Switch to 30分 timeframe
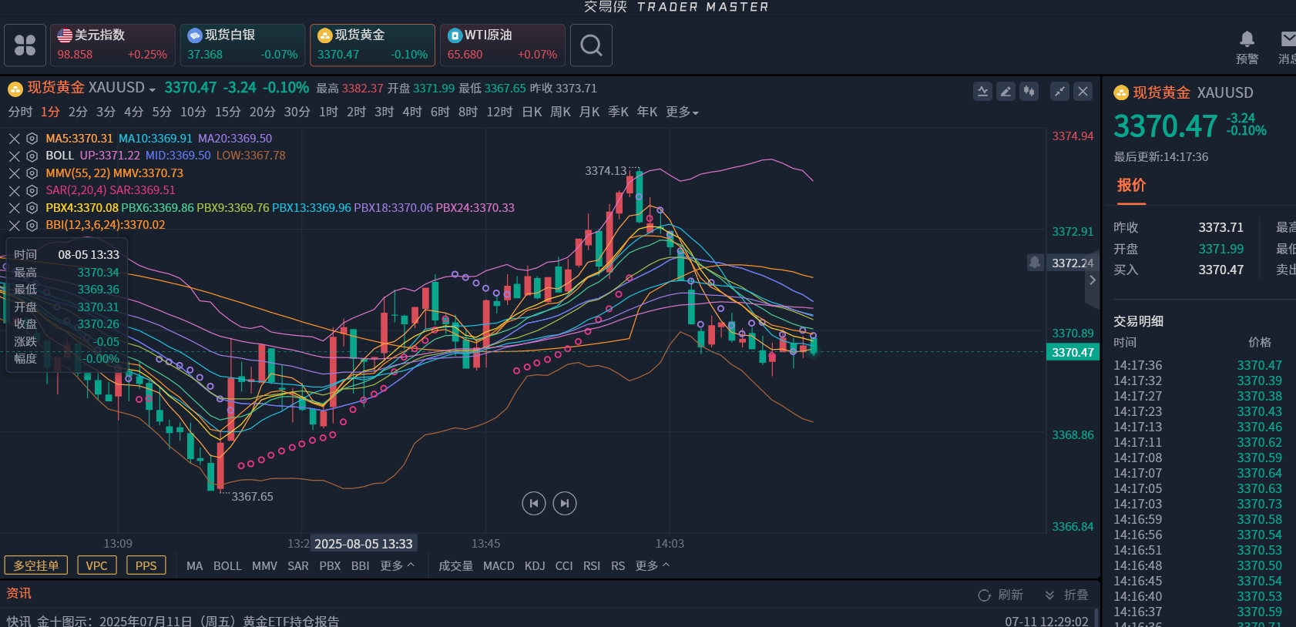Image resolution: width=1296 pixels, height=627 pixels. (297, 112)
